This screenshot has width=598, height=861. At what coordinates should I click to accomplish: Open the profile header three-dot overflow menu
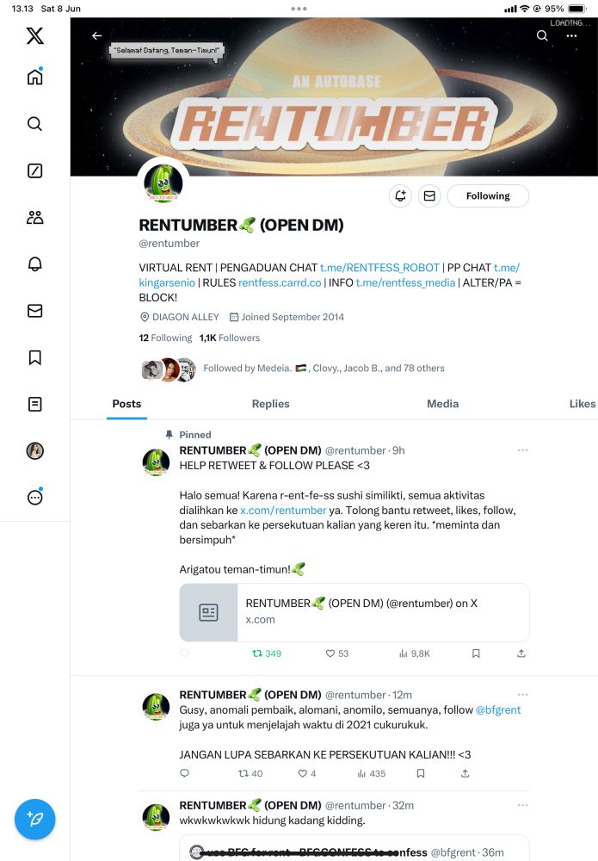571,35
